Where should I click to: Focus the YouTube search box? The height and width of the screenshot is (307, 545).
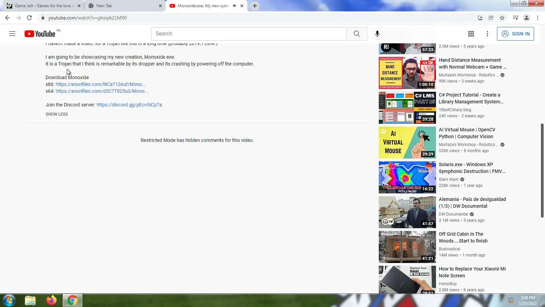[249, 33]
